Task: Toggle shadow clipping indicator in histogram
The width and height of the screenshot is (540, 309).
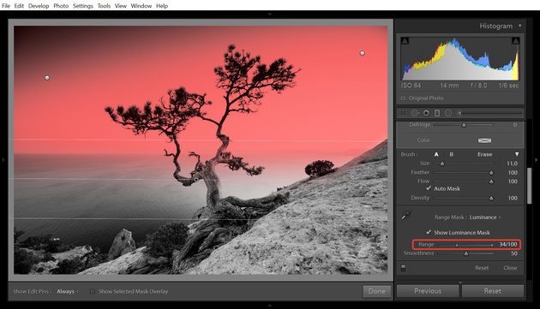Action: point(405,41)
